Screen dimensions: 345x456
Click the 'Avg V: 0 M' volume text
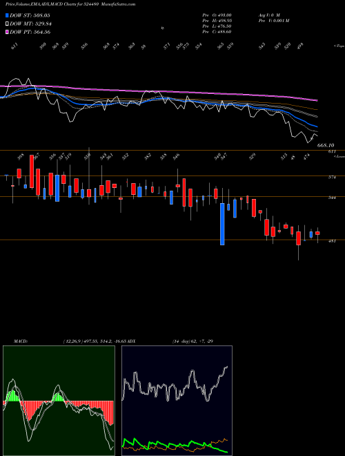coord(269,15)
